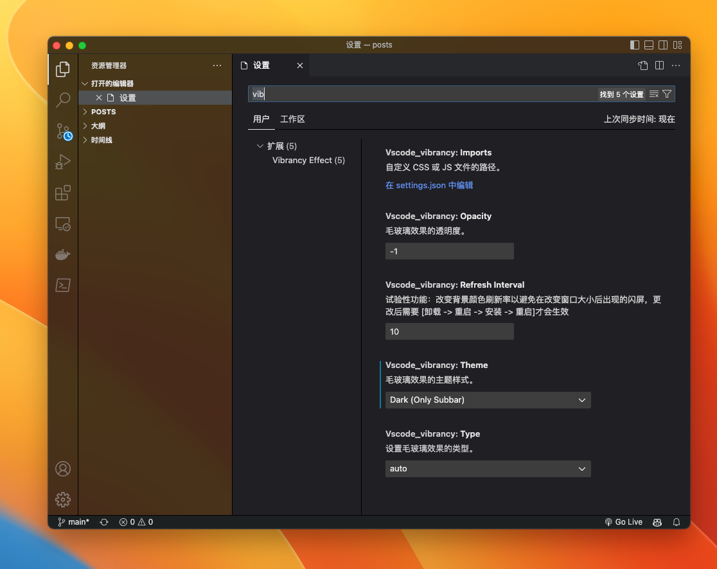Open Copilot status icon in status bar

[x=657, y=522]
